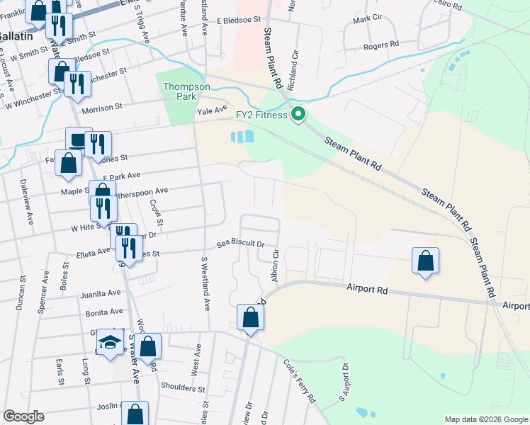
Task: Click the West Ave label
Action: [x=196, y=360]
